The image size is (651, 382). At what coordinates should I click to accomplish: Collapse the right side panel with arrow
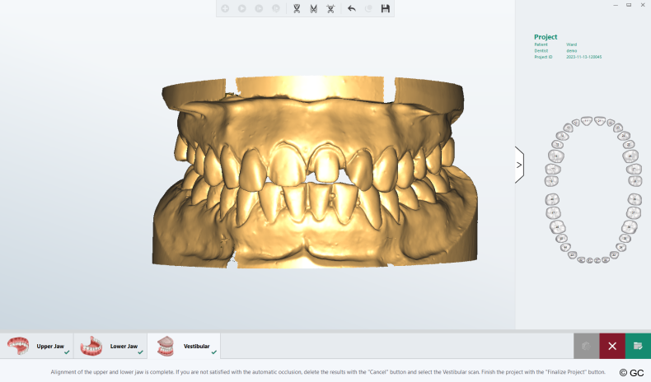click(519, 165)
